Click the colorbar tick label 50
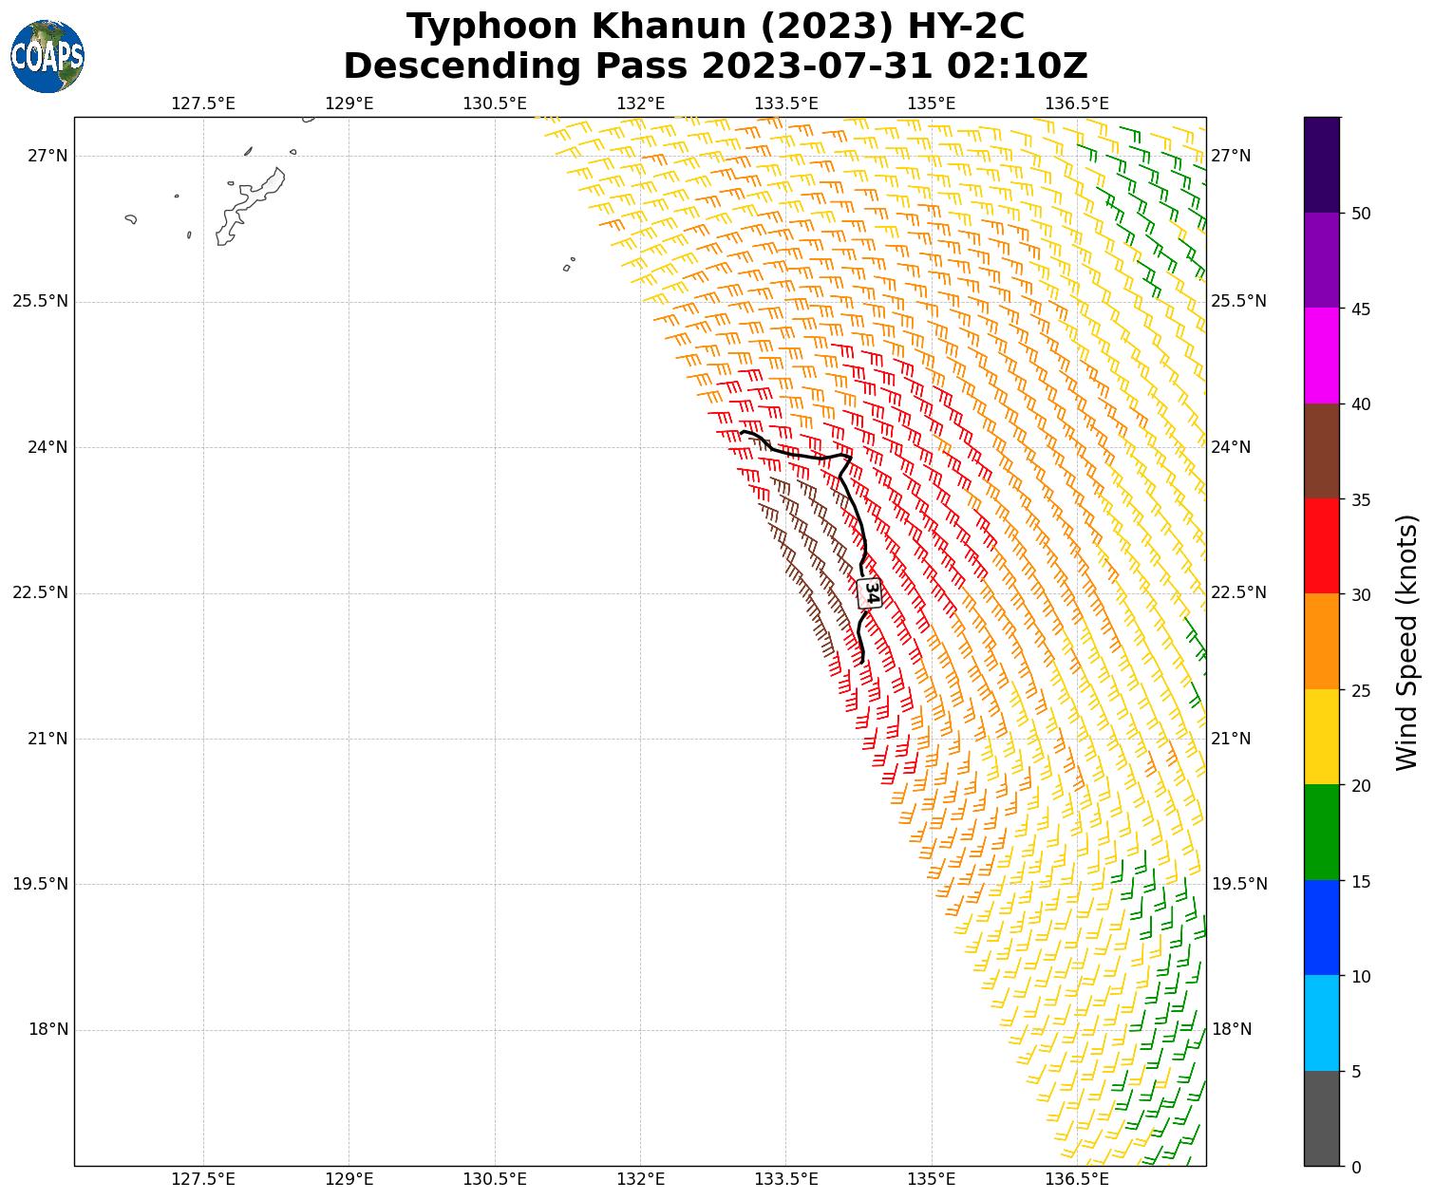Viewport: 1434px width, 1200px height. click(x=1361, y=214)
